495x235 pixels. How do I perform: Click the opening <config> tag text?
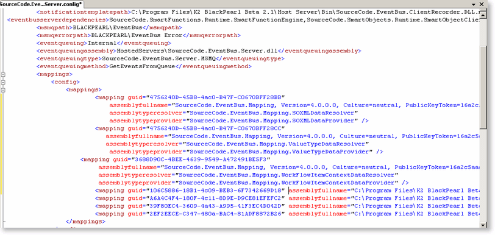[x=65, y=82]
